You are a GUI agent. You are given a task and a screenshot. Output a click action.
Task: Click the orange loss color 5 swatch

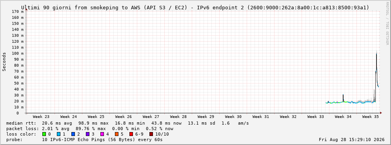(x=117, y=134)
